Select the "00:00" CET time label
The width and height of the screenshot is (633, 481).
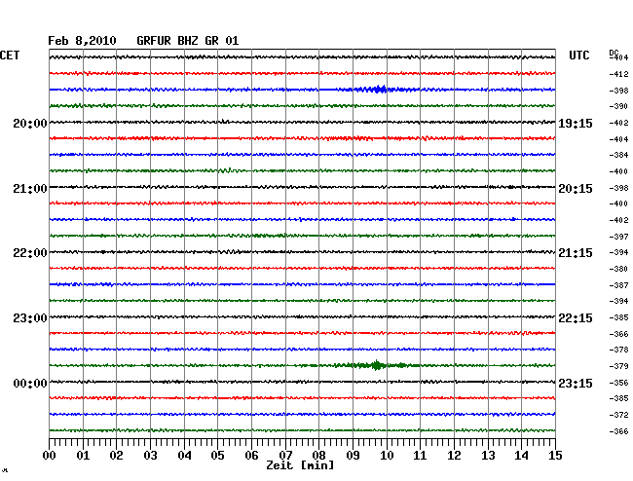30,383
